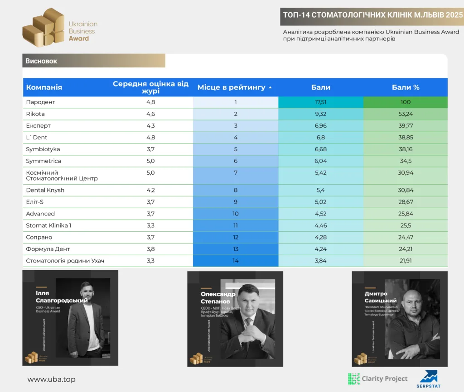The width and height of the screenshot is (464, 392).
Task: Click the Середня оцінка від журі header
Action: pyautogui.click(x=150, y=87)
